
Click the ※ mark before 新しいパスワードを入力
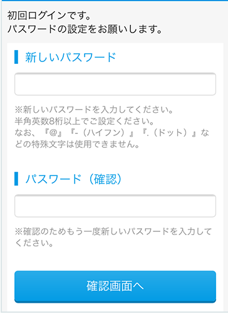pyautogui.click(x=19, y=110)
